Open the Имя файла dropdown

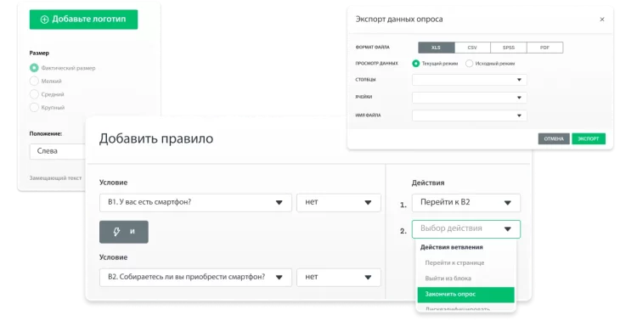[x=469, y=115]
